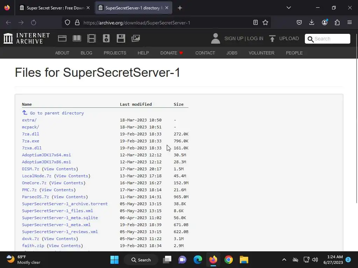Close the SuperSecretServer-1 directory tab
The height and width of the screenshot is (268, 358).
[x=167, y=8]
